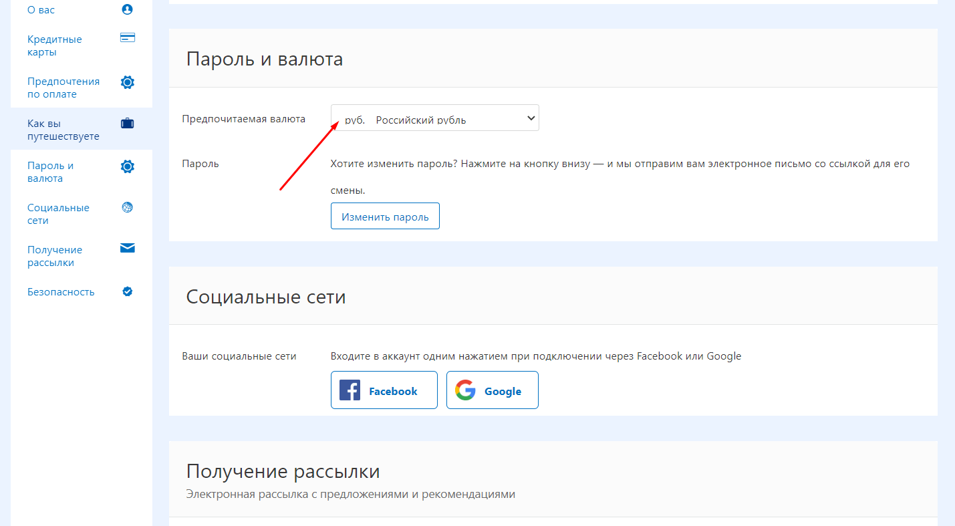Click envelope icon beside Получение рассылки
This screenshot has width=955, height=526.
coord(127,249)
